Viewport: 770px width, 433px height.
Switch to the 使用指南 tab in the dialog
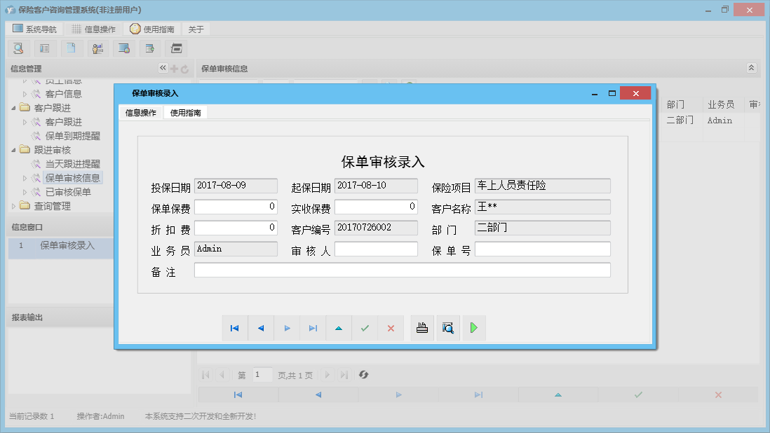point(185,113)
